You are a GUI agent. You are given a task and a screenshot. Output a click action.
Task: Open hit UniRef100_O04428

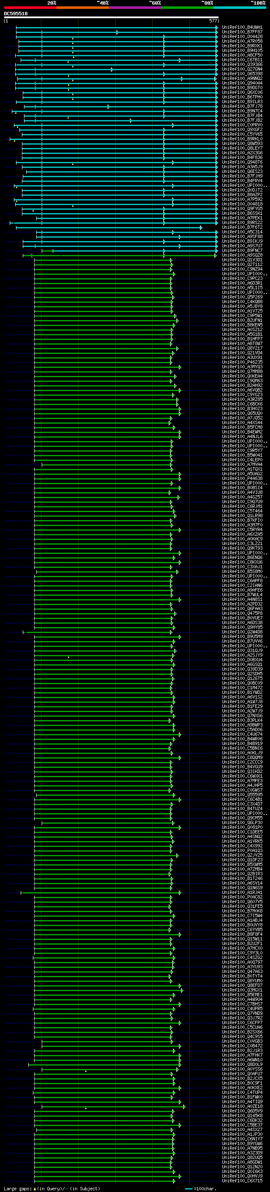(242, 36)
